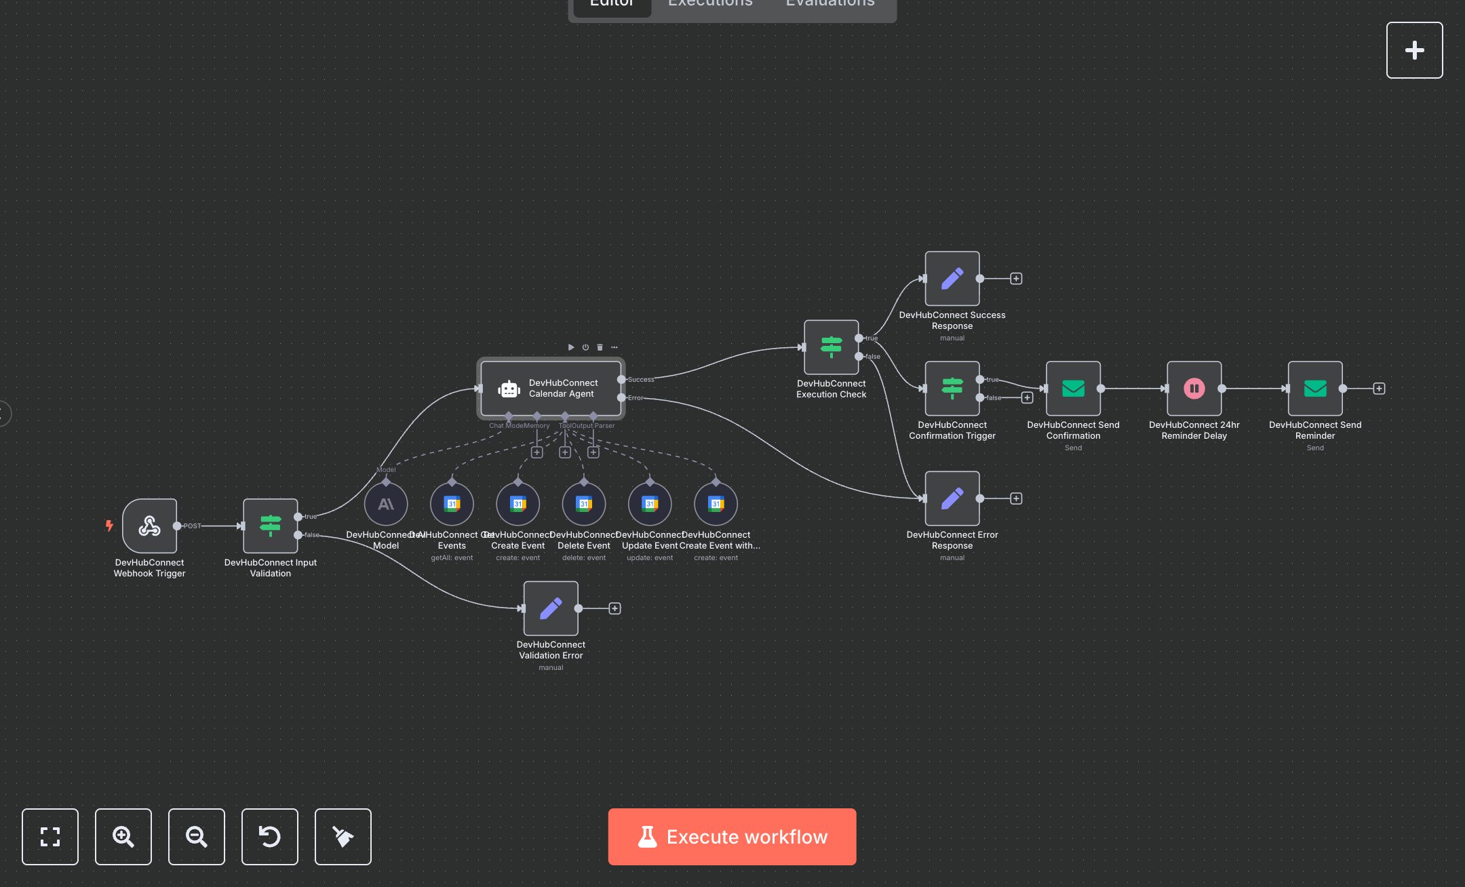Screen dimensions: 1465x887
Task: Click the Anthropic AI Model node
Action: click(x=385, y=504)
